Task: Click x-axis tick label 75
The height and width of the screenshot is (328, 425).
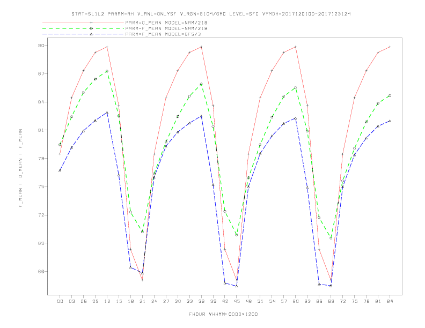Action: point(355,301)
